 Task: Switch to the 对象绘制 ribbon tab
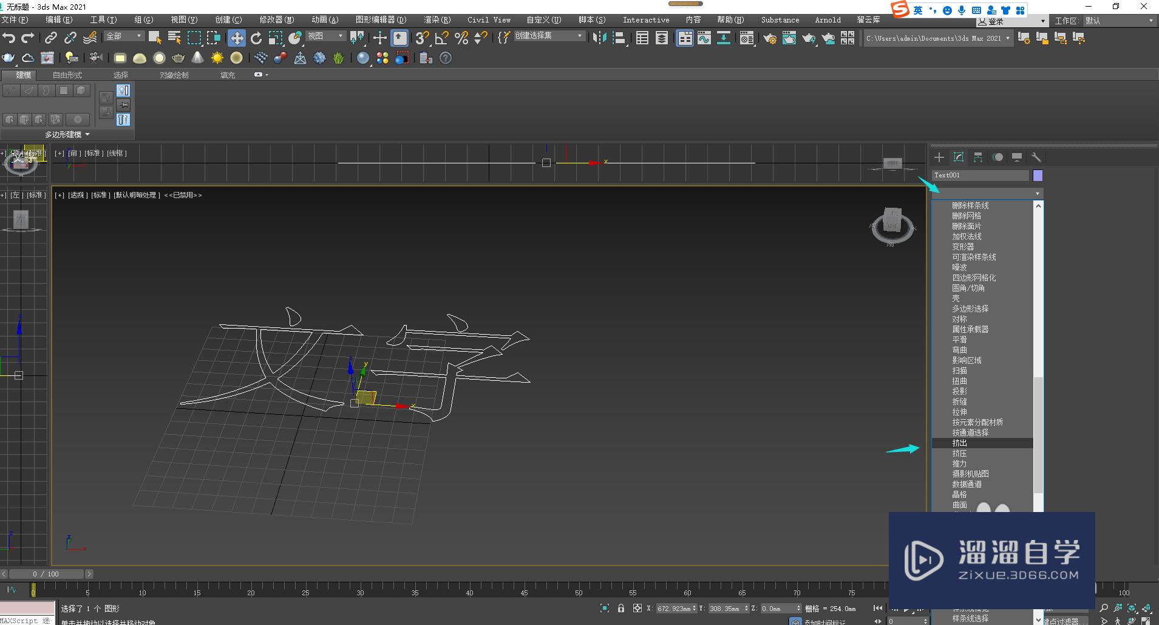174,75
